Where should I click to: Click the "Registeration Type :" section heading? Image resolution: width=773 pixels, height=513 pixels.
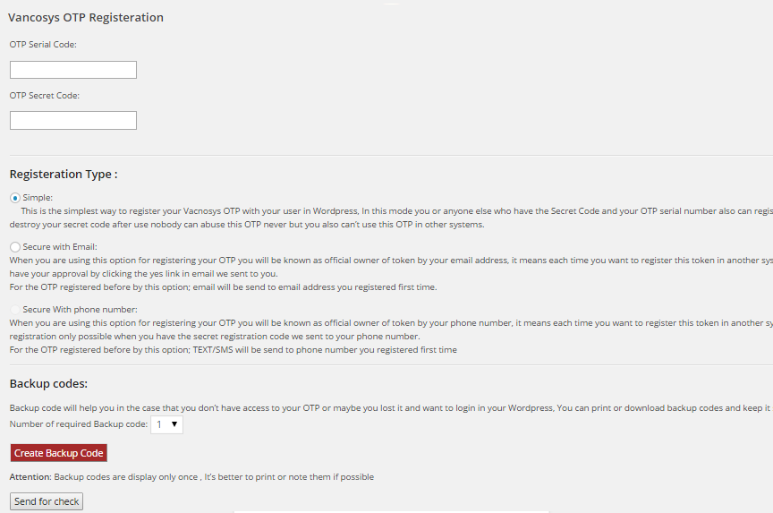(x=64, y=175)
